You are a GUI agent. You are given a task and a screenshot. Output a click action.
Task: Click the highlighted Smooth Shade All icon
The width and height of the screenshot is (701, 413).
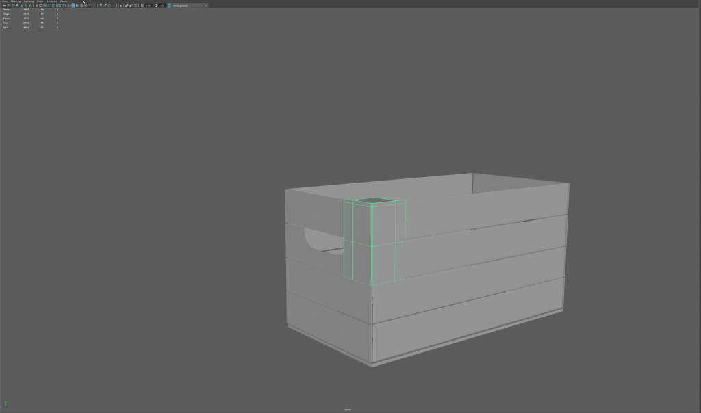73,5
